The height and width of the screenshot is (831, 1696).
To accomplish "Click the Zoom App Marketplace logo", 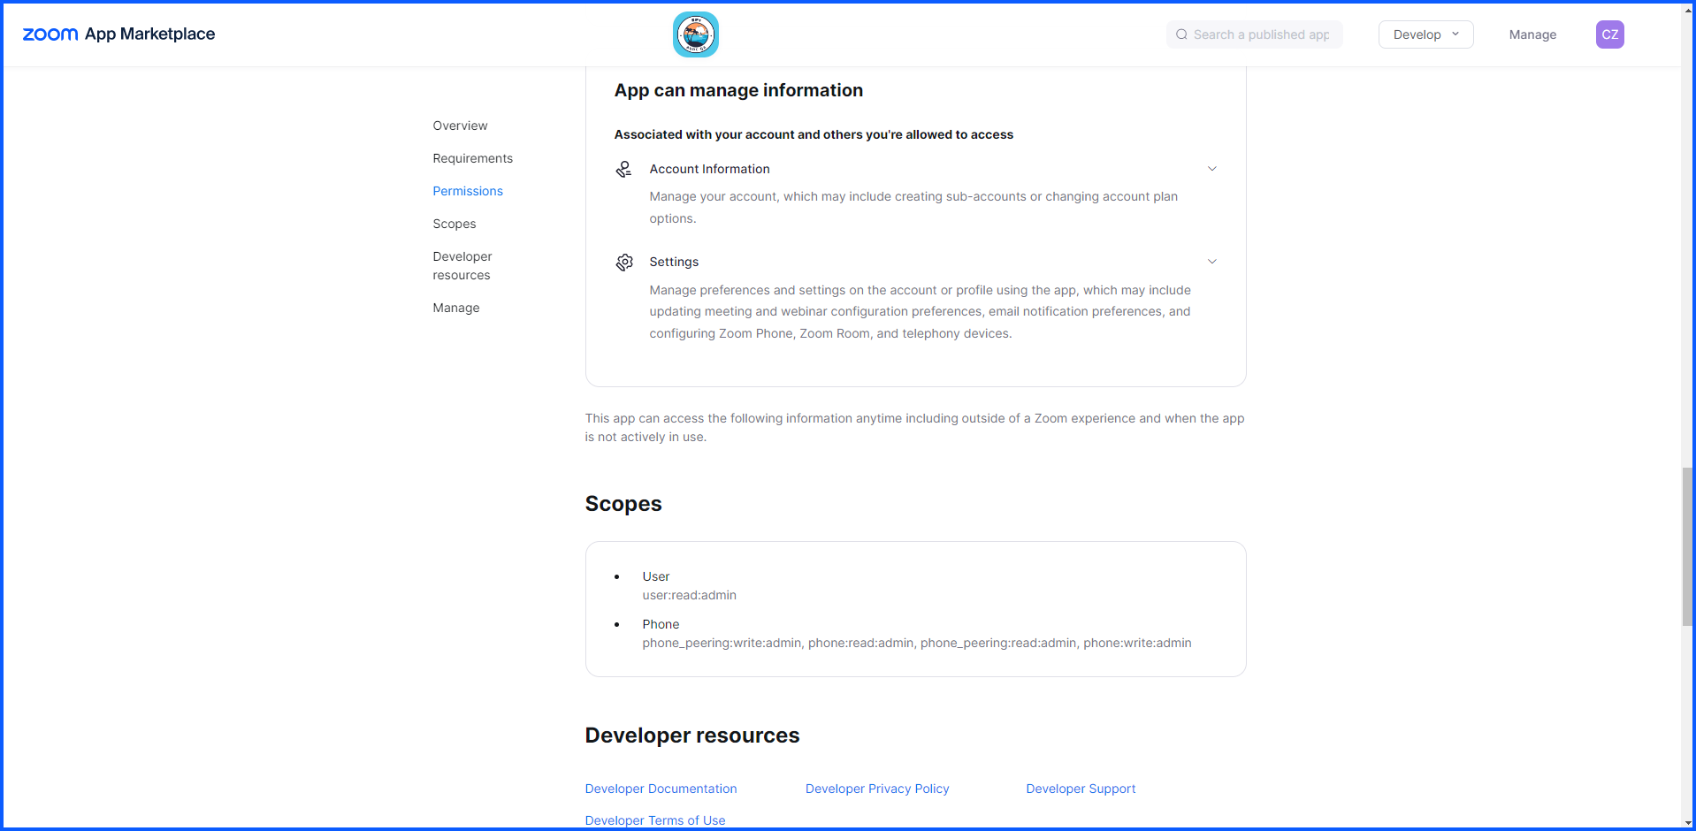I will pos(118,34).
